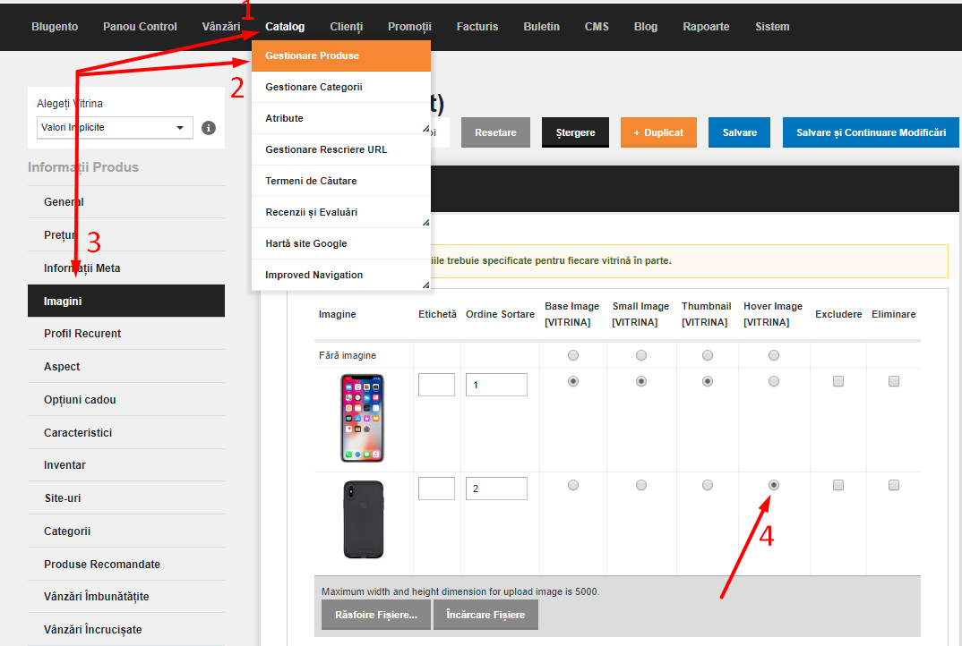962x646 pixels.
Task: Select Hover Image radio for the colorful phone image
Action: (774, 381)
